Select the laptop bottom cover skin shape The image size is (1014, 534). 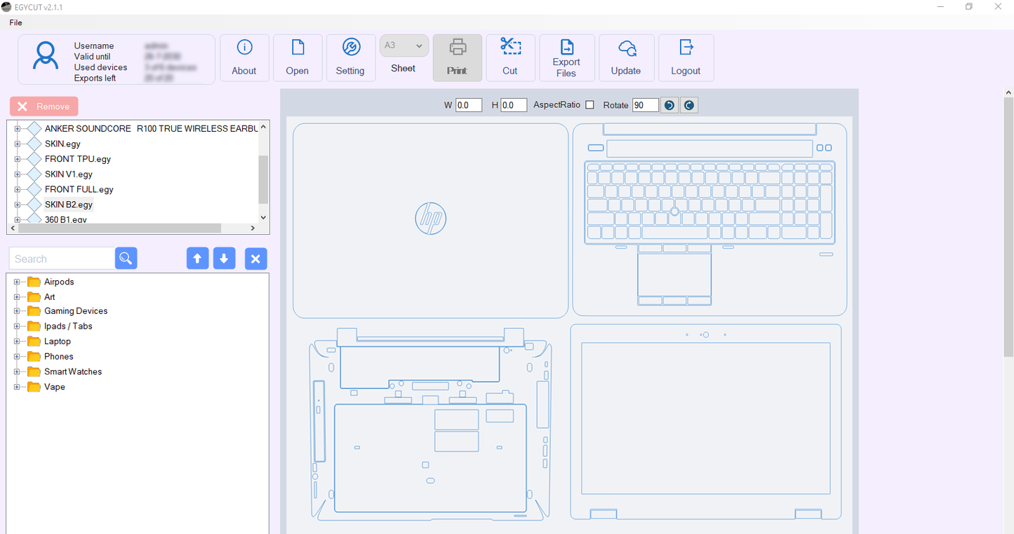430,424
